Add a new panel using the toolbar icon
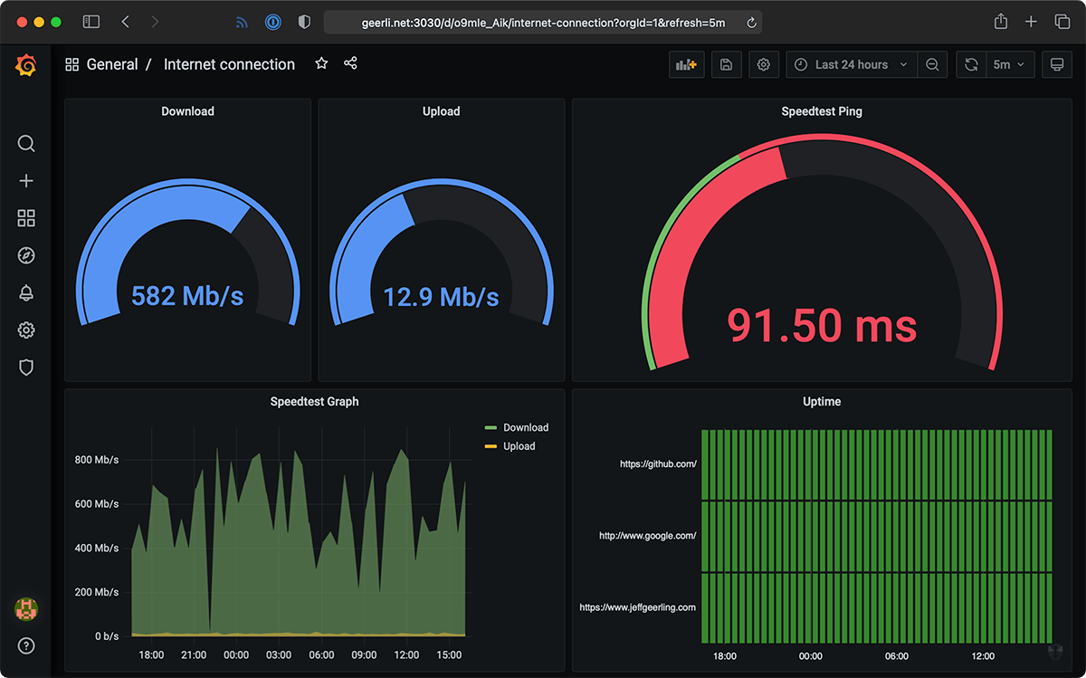The width and height of the screenshot is (1086, 678). point(686,64)
